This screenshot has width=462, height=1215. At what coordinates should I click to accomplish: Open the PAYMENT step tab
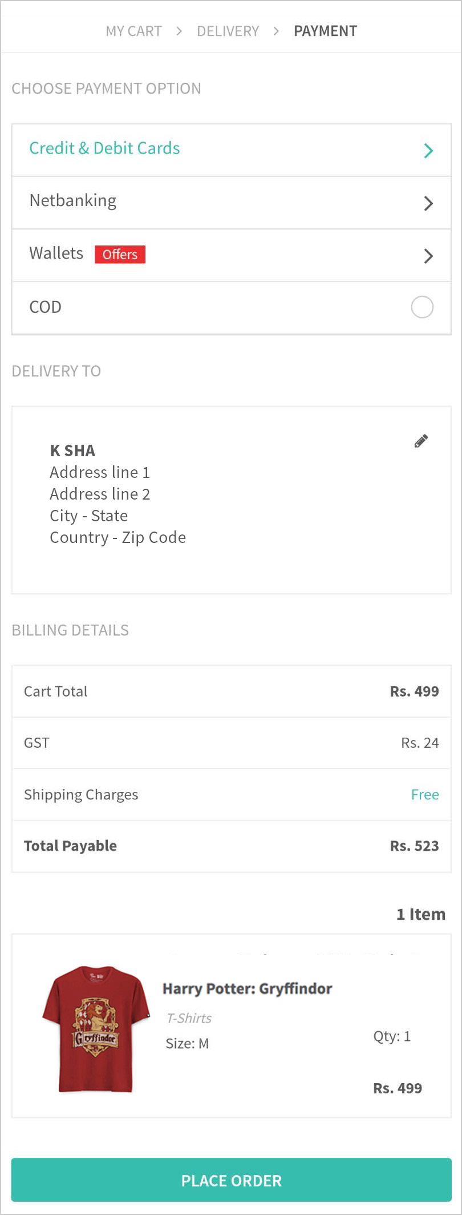pyautogui.click(x=325, y=31)
